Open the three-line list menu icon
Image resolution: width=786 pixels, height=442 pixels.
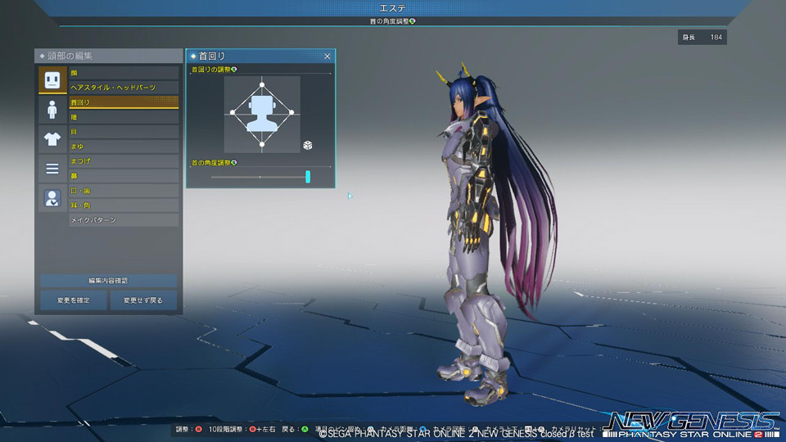pyautogui.click(x=52, y=169)
